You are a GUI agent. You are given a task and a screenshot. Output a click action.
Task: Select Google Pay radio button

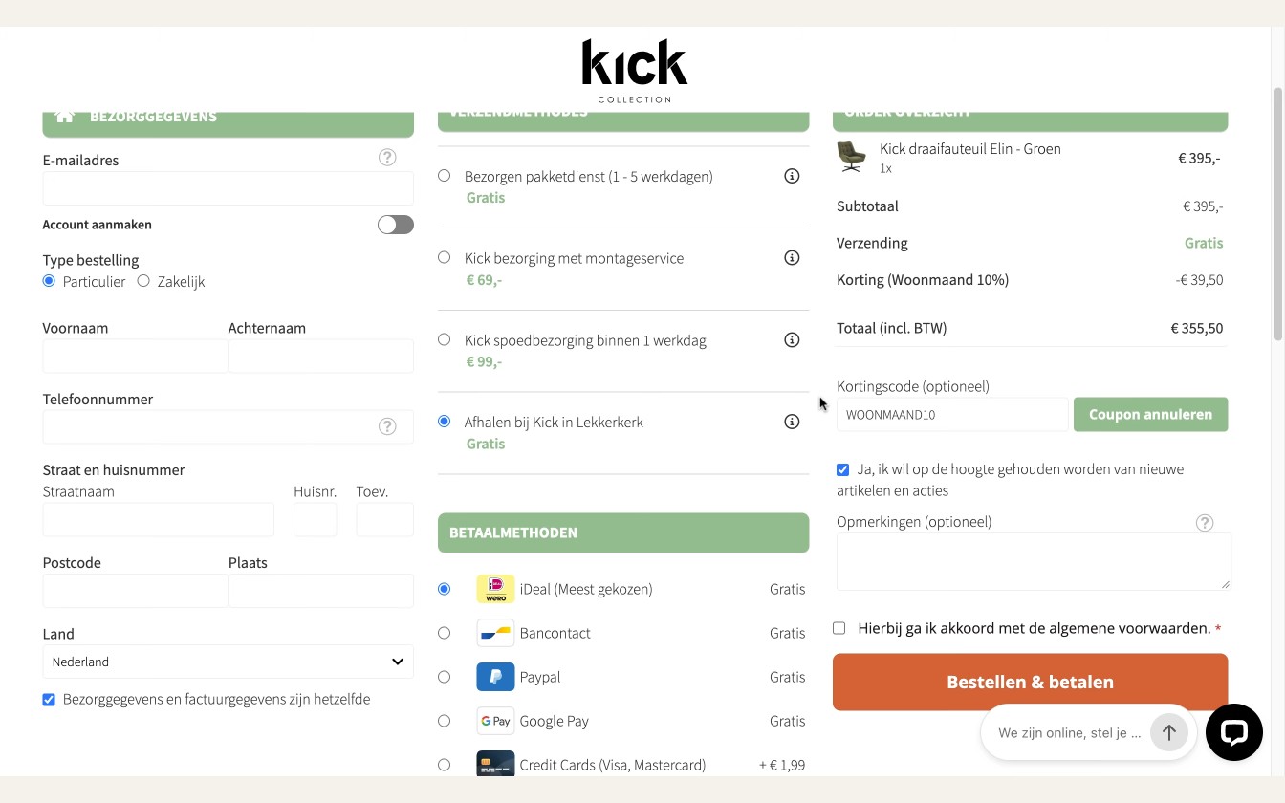444,721
